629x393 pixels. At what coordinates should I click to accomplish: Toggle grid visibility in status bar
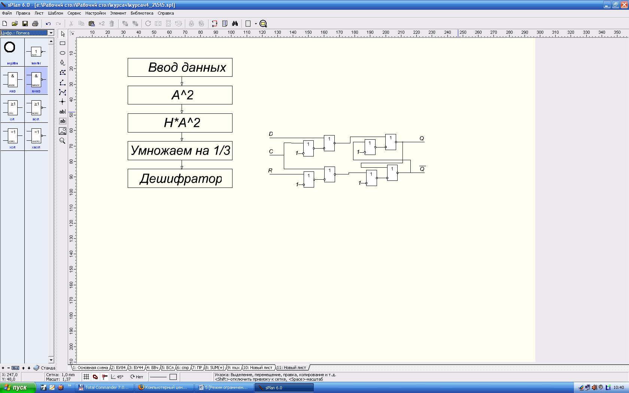(86, 377)
